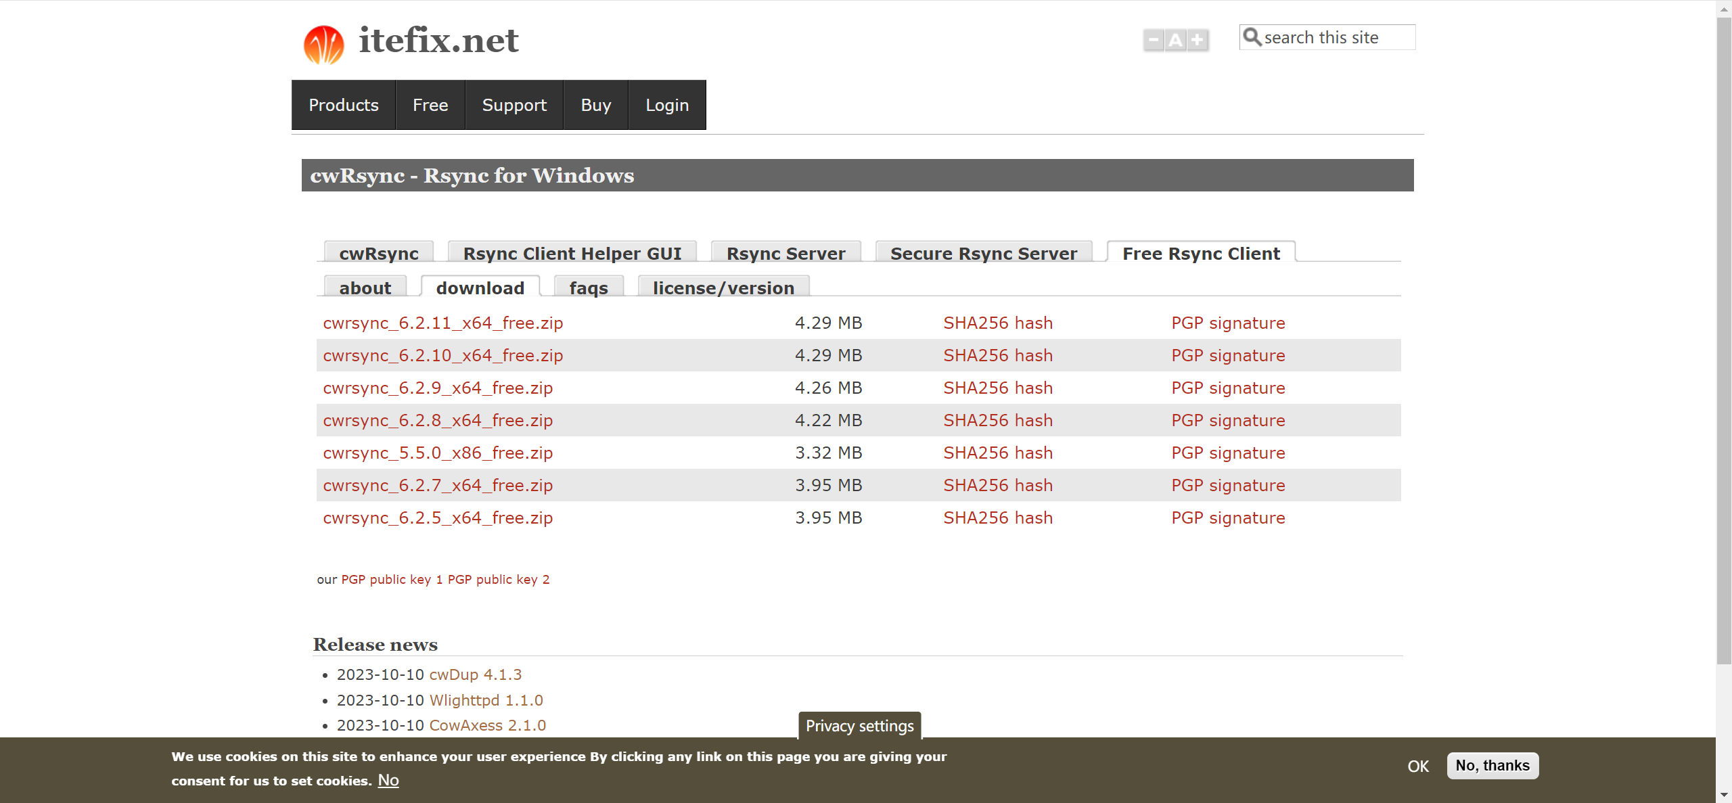Download cwrsync_5.5.0_x86_free.zip

438,453
